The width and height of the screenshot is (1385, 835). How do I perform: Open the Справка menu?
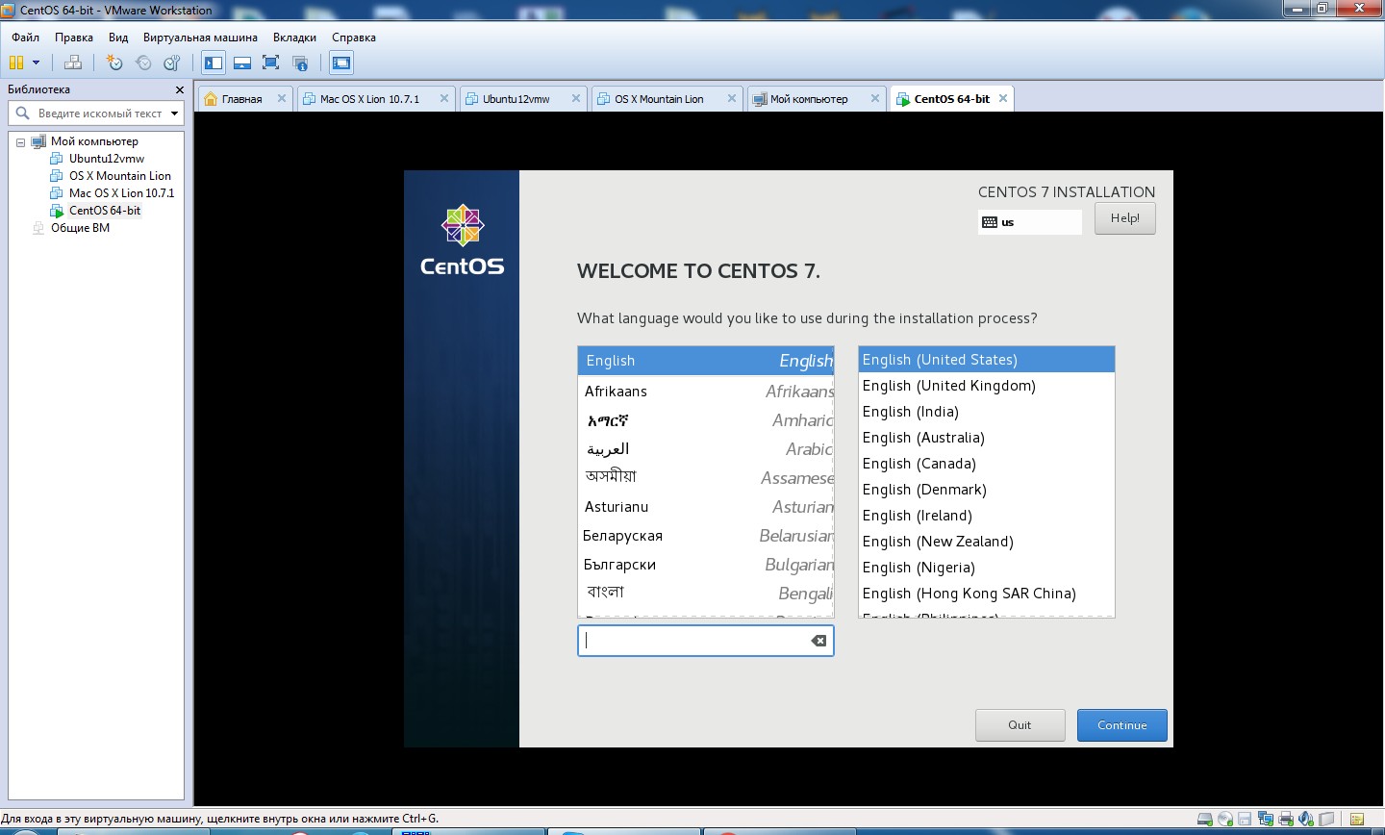[354, 38]
